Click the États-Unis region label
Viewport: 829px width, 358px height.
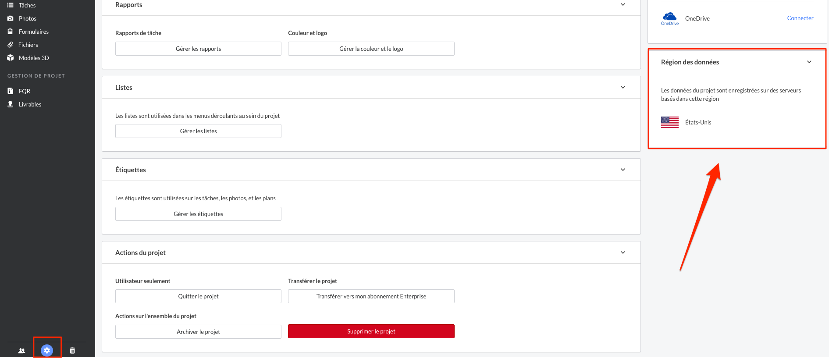(698, 122)
